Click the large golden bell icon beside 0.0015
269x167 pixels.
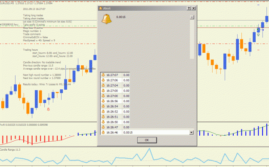pos(107,19)
